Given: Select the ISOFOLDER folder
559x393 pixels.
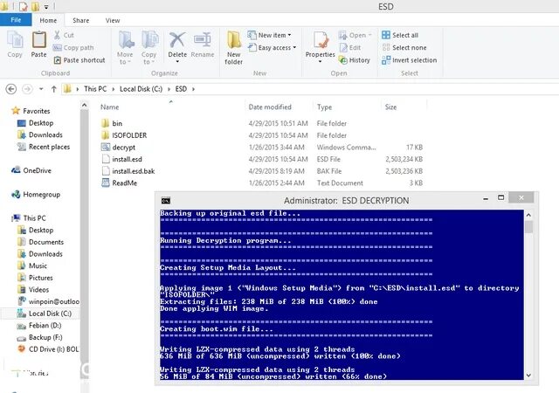Looking at the screenshot, I should coord(124,135).
